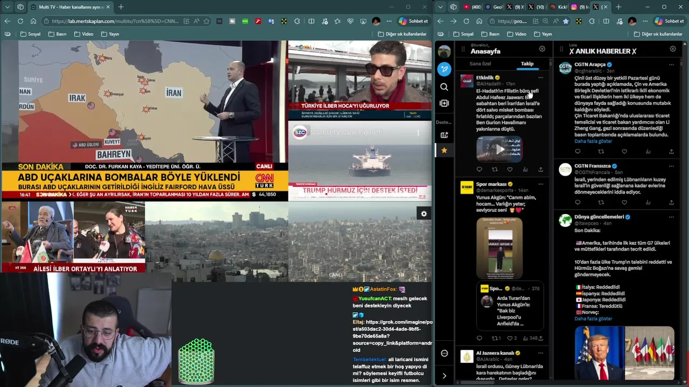This screenshot has height=387, width=689.
Task: Open search in X Pro sidebar
Action: pyautogui.click(x=444, y=87)
